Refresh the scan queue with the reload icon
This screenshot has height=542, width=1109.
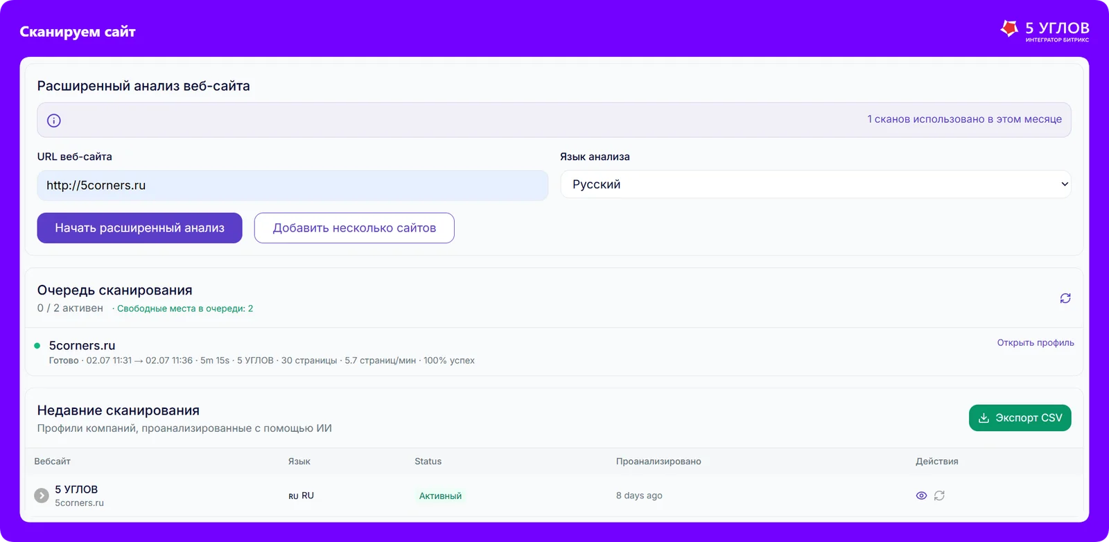[1065, 298]
